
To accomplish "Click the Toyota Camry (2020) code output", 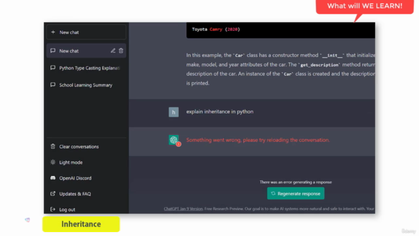I will coord(216,29).
